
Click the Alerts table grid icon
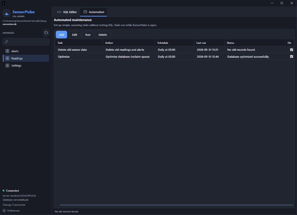[7, 51]
